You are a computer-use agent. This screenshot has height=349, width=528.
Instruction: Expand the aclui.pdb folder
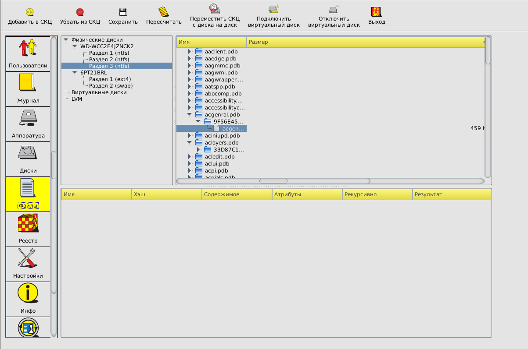point(190,163)
